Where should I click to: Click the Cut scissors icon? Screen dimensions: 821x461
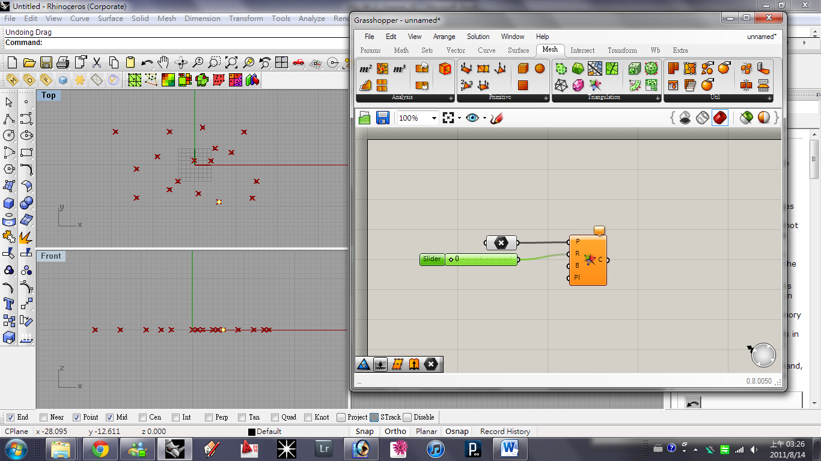96,62
